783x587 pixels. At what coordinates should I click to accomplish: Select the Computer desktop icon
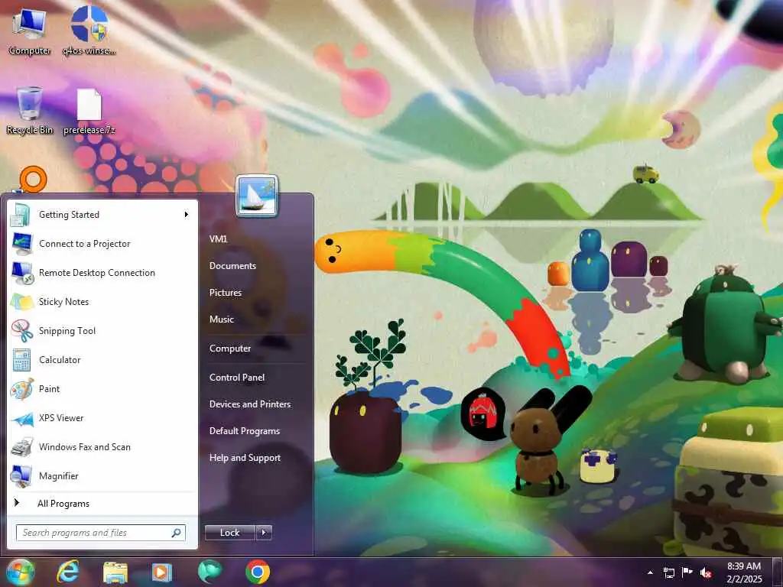tap(30, 31)
